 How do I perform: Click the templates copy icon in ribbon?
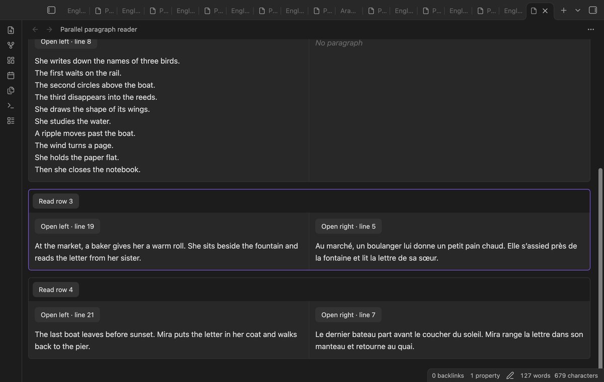(x=11, y=90)
